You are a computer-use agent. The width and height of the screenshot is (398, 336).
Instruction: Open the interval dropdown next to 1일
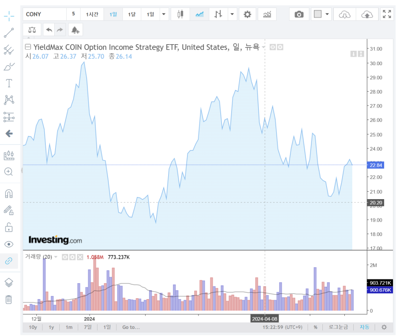tap(163, 14)
